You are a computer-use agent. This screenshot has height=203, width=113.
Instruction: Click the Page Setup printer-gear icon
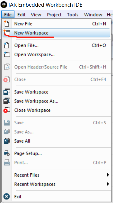[x=7, y=153]
